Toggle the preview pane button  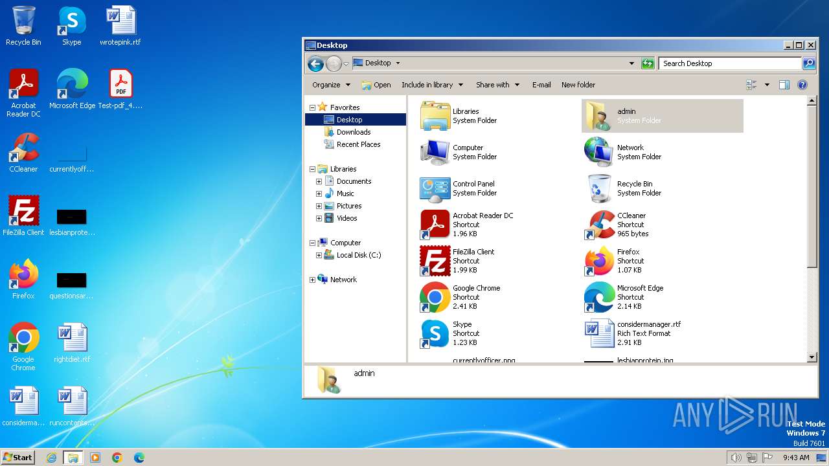[784, 85]
